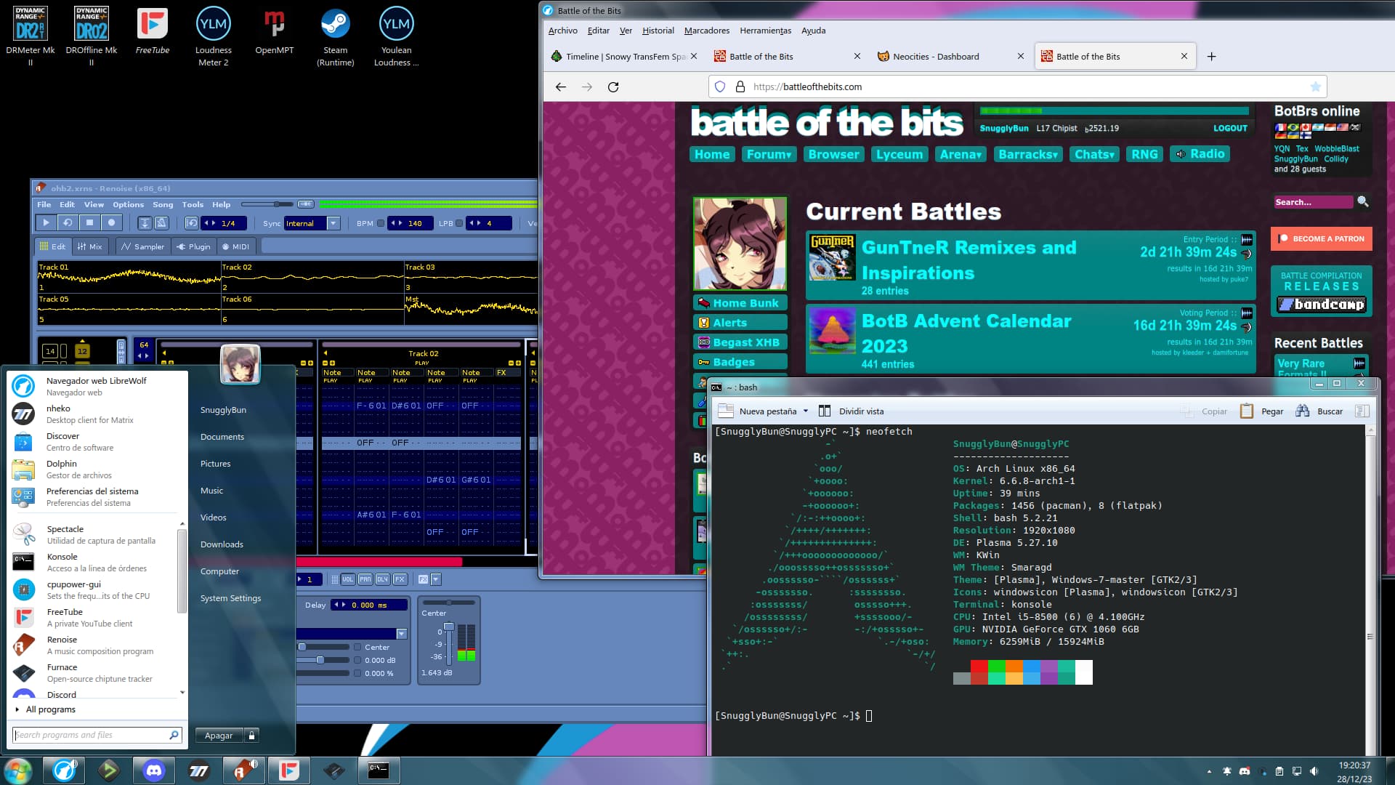Screen dimensions: 1395x785
Task: Expand the Barracks dropdown menu
Action: point(1027,154)
